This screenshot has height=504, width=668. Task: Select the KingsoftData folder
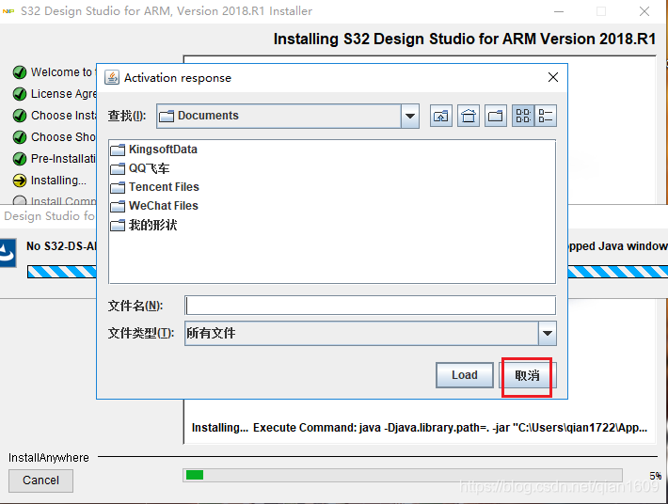pos(162,150)
